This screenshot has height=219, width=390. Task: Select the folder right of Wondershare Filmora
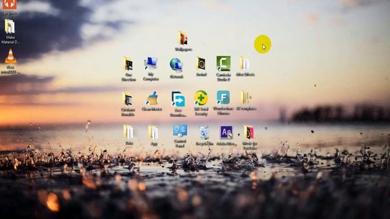click(246, 97)
